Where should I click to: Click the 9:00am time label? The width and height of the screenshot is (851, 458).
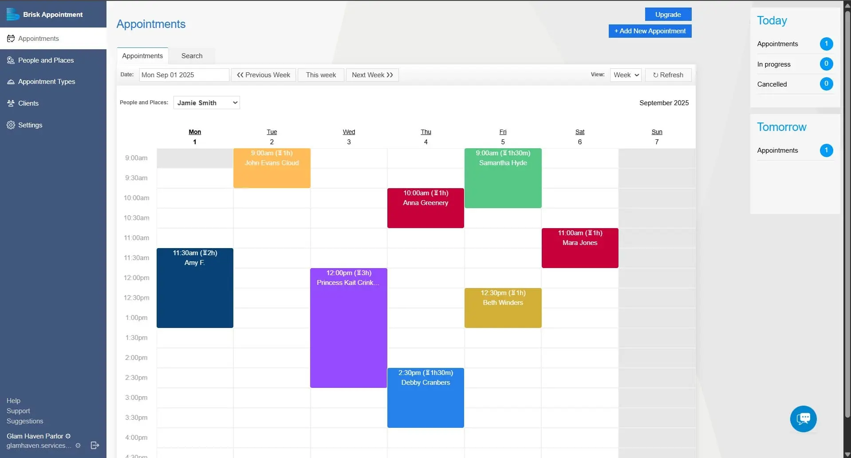pos(136,158)
